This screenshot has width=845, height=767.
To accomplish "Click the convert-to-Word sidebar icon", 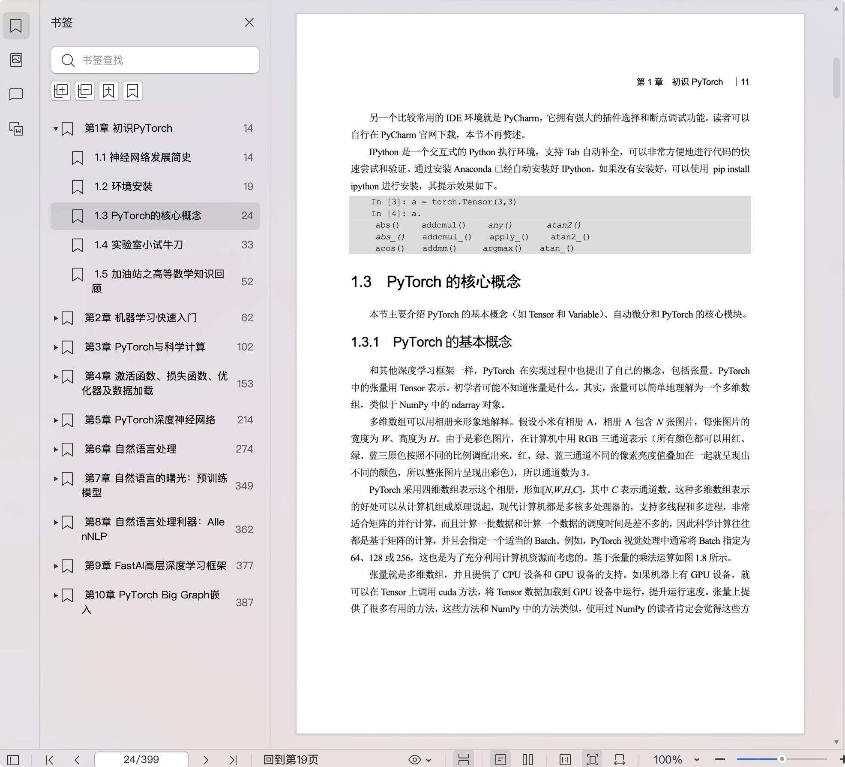I will coord(16,128).
